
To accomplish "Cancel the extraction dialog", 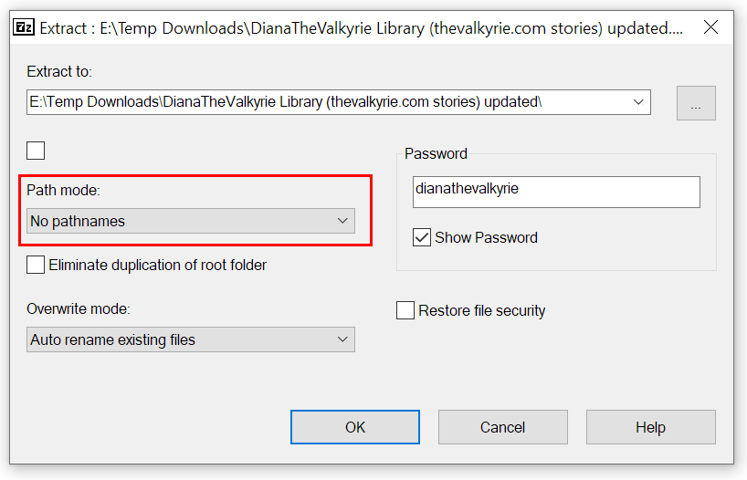I will click(502, 427).
